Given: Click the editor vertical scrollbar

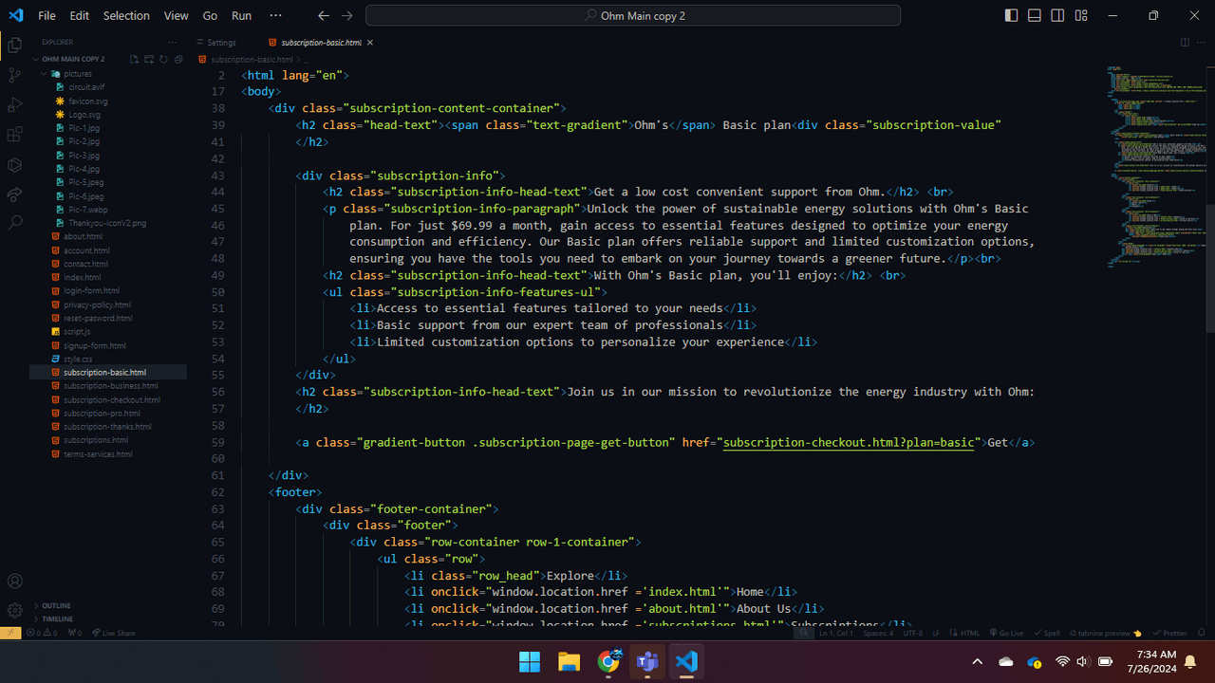Looking at the screenshot, I should (1209, 268).
